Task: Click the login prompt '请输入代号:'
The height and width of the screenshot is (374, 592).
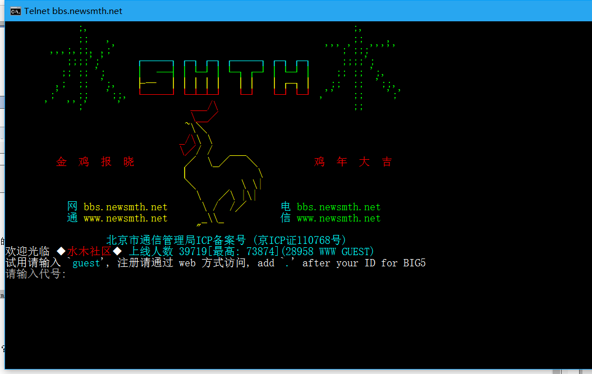Action: point(36,274)
